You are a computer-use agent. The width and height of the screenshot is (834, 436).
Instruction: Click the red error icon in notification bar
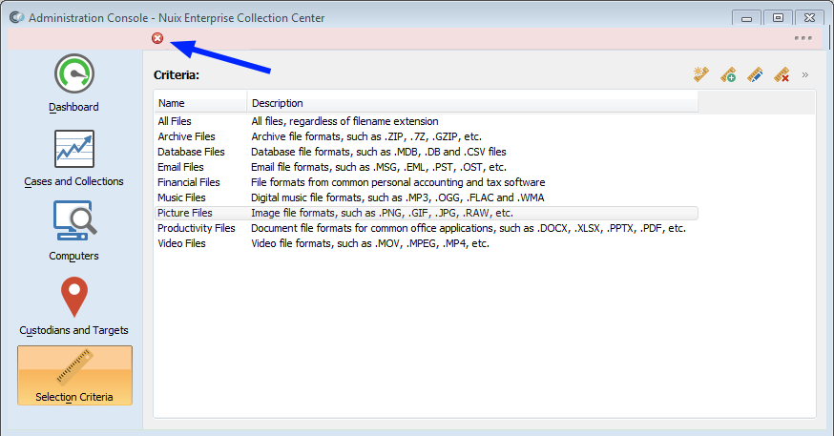157,38
